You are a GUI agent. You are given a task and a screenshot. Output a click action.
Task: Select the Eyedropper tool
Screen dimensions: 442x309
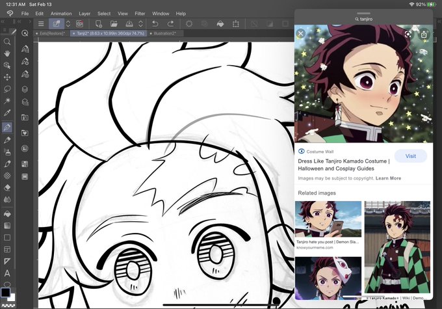tap(7, 113)
